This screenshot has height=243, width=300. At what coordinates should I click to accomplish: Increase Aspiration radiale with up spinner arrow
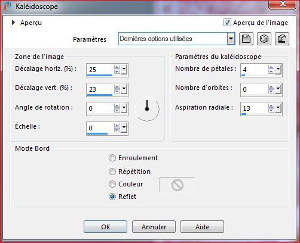[271, 106]
